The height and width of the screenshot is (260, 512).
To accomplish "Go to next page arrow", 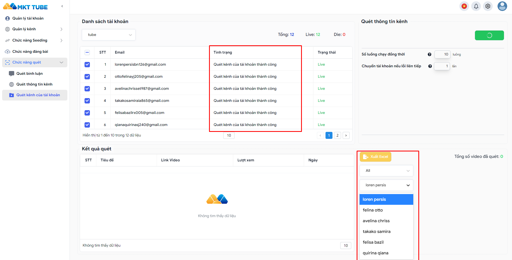I will point(346,136).
